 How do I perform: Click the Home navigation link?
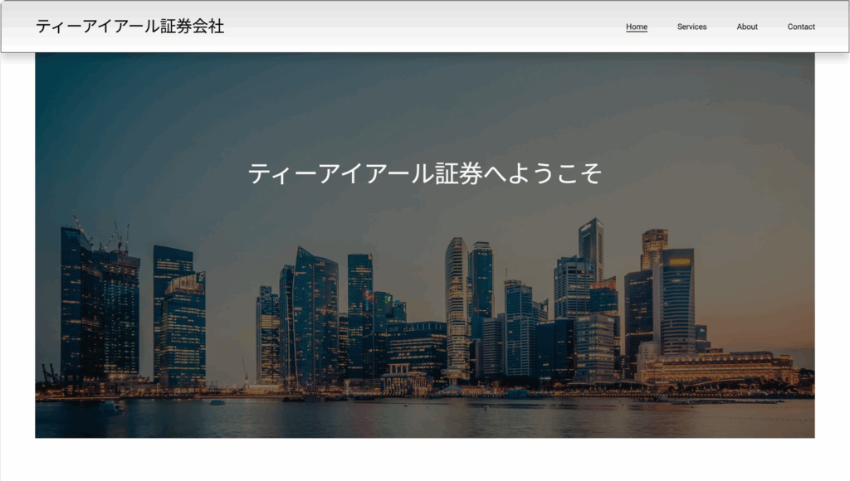pyautogui.click(x=637, y=27)
